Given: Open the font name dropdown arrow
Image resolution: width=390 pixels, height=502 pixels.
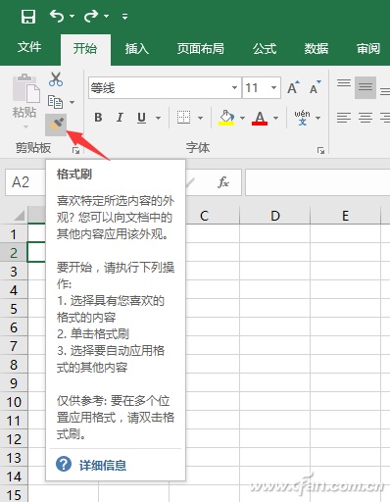Looking at the screenshot, I should (234, 88).
